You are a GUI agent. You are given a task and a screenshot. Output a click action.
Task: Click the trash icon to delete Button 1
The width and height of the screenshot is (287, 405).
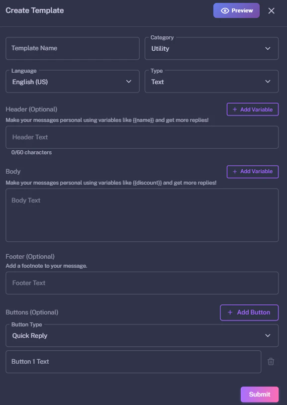pyautogui.click(x=271, y=362)
